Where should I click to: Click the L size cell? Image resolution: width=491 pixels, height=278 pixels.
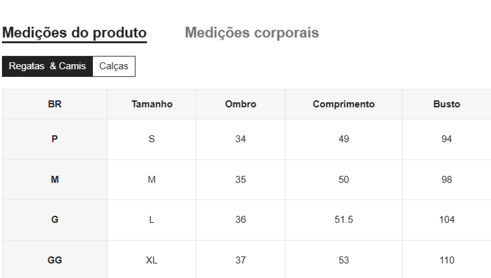click(152, 220)
